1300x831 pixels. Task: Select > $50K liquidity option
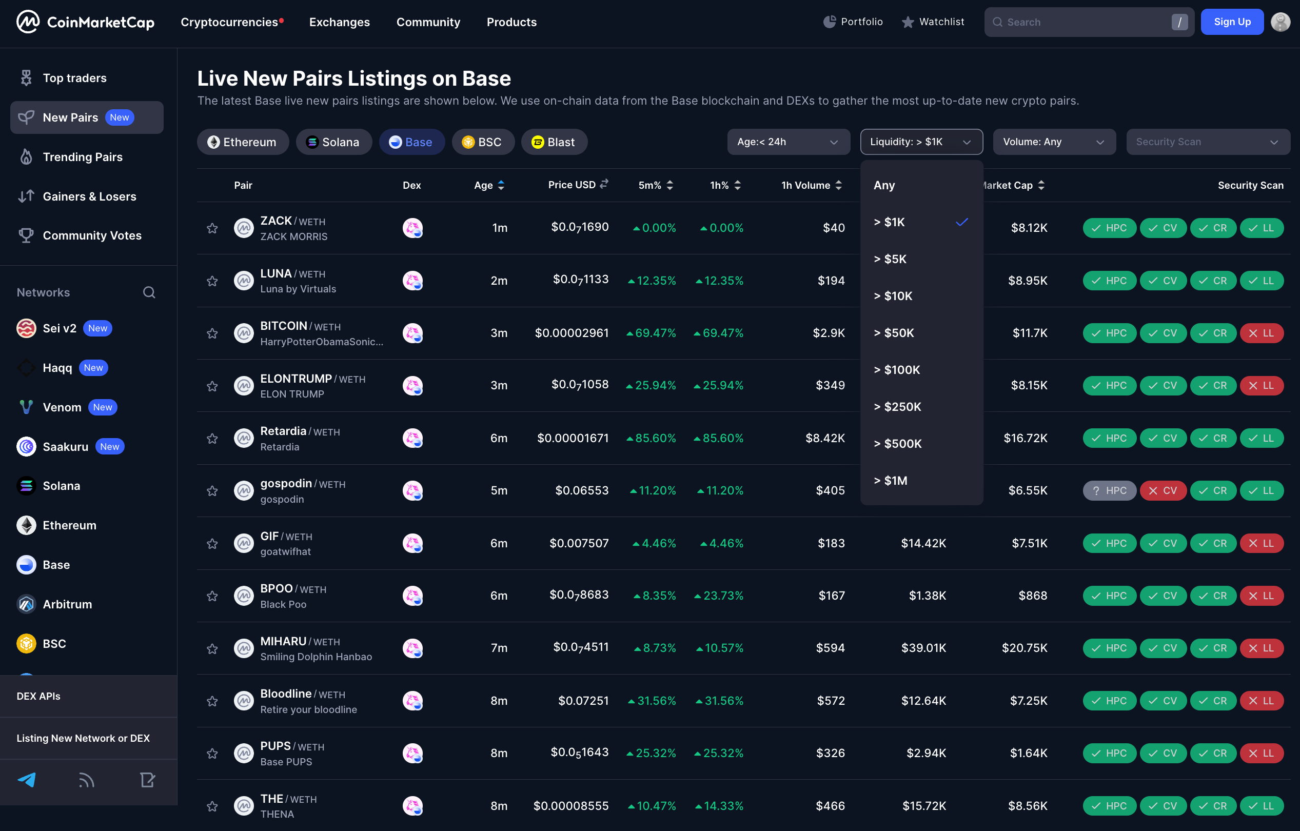point(894,332)
